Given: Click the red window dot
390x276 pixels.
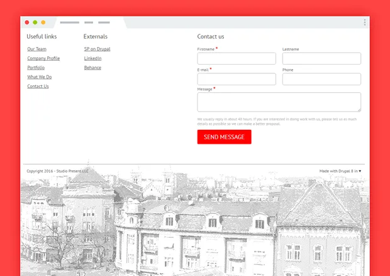Looking at the screenshot, I should [27, 23].
